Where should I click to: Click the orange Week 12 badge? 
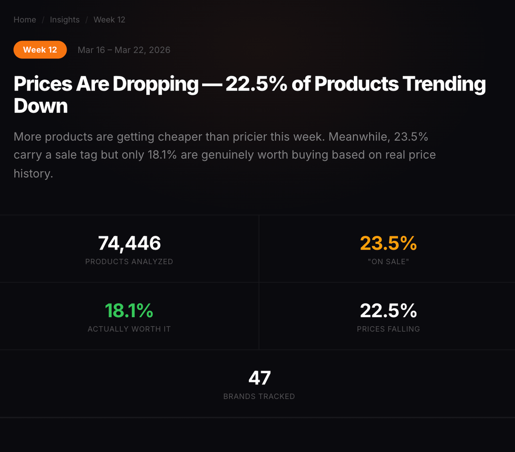(x=40, y=50)
